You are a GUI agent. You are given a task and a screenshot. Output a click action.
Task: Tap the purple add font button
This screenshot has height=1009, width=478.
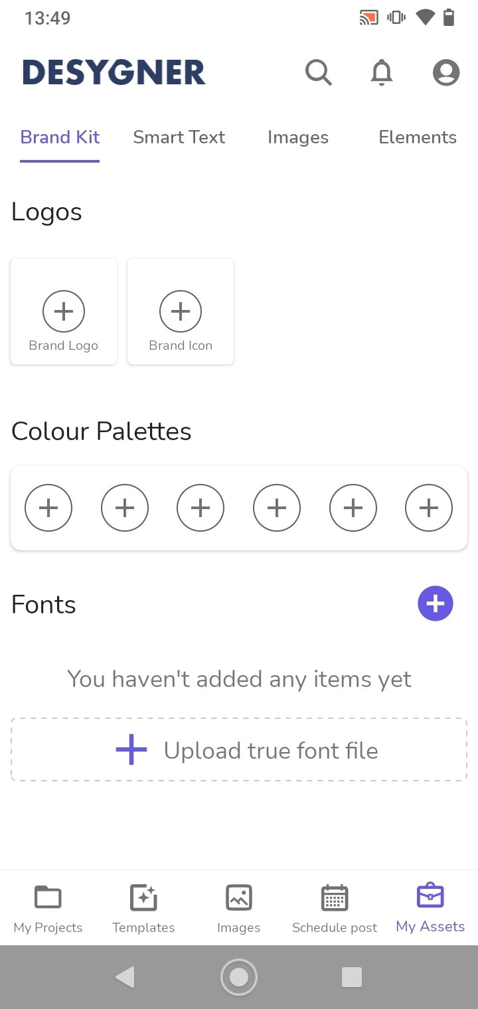pyautogui.click(x=435, y=603)
